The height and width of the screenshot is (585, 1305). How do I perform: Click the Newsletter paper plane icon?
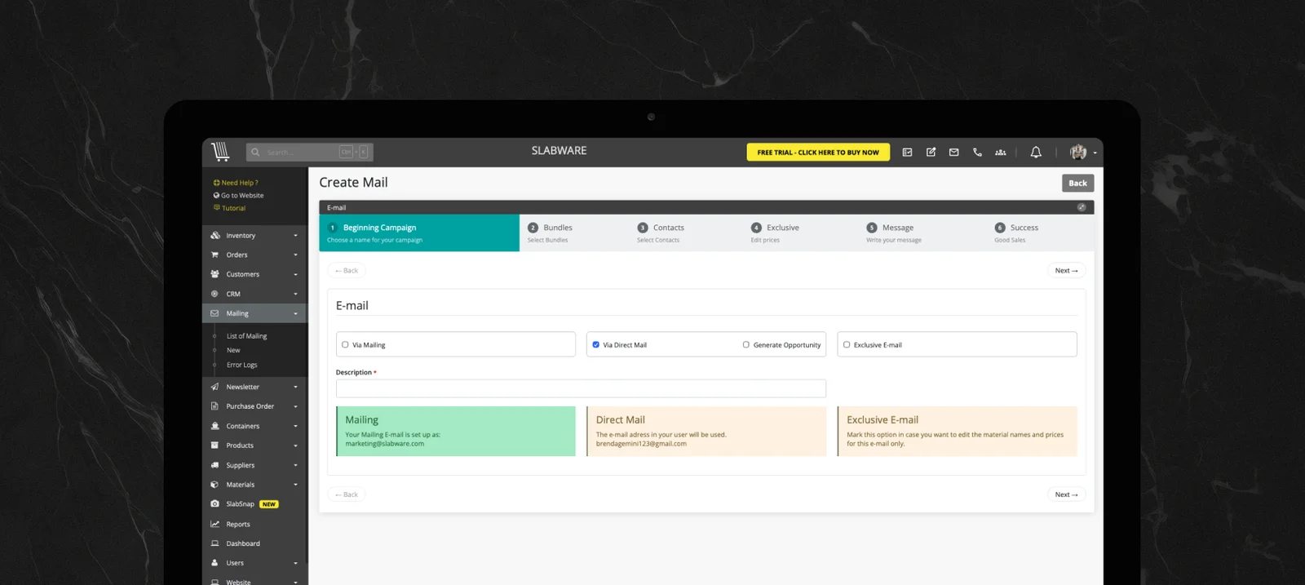tap(215, 387)
